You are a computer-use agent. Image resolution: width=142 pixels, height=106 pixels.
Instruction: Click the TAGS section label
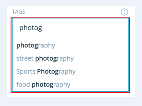click(x=19, y=12)
